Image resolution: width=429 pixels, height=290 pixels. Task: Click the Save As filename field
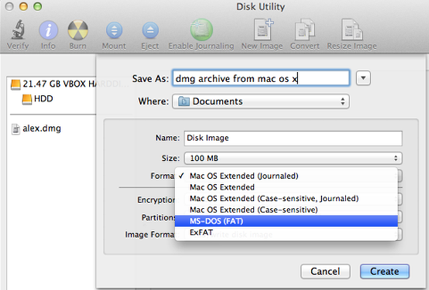260,78
